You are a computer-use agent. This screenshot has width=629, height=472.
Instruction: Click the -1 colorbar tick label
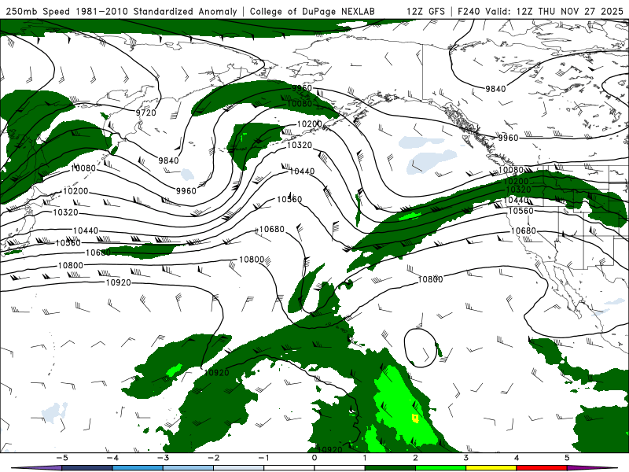(x=263, y=458)
